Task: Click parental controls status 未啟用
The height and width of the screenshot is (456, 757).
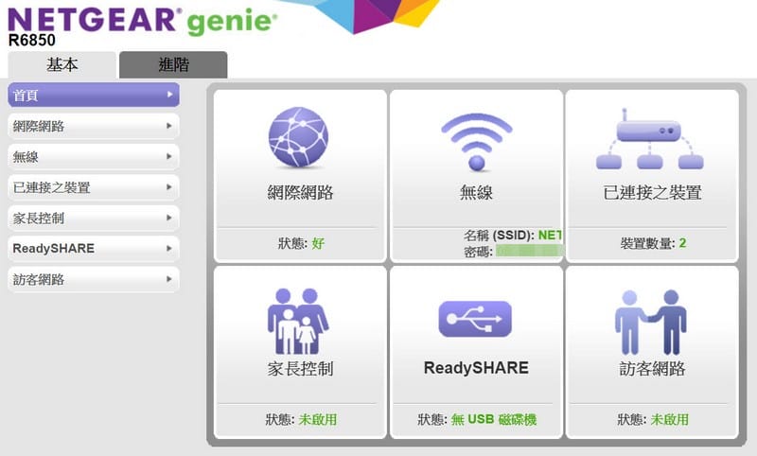Action: coord(318,419)
